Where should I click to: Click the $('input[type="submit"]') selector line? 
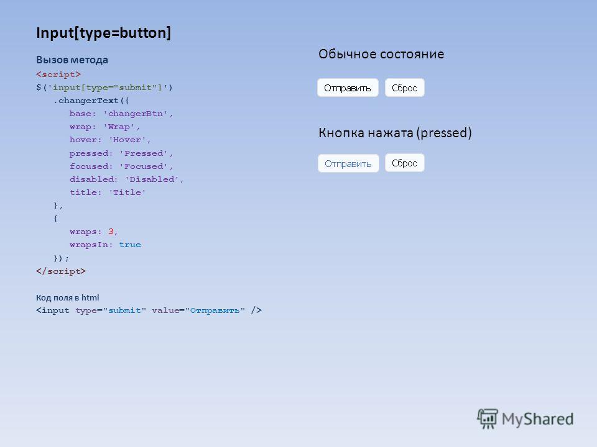tap(104, 88)
